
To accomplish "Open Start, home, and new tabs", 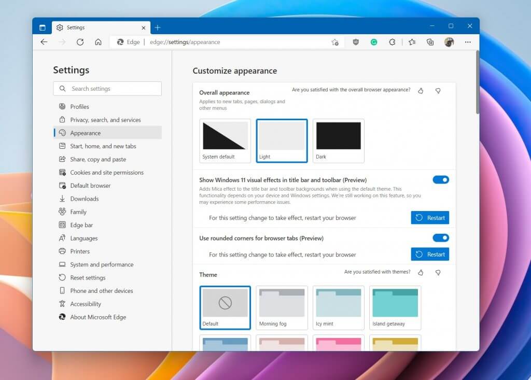I will pyautogui.click(x=108, y=146).
